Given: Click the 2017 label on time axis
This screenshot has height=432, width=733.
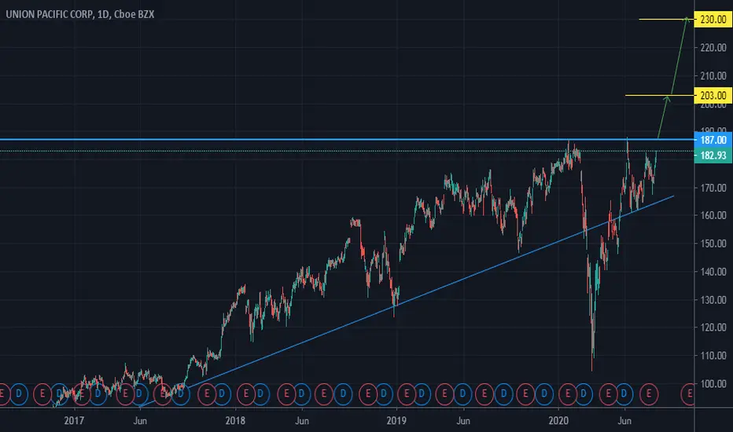Looking at the screenshot, I should 74,421.
